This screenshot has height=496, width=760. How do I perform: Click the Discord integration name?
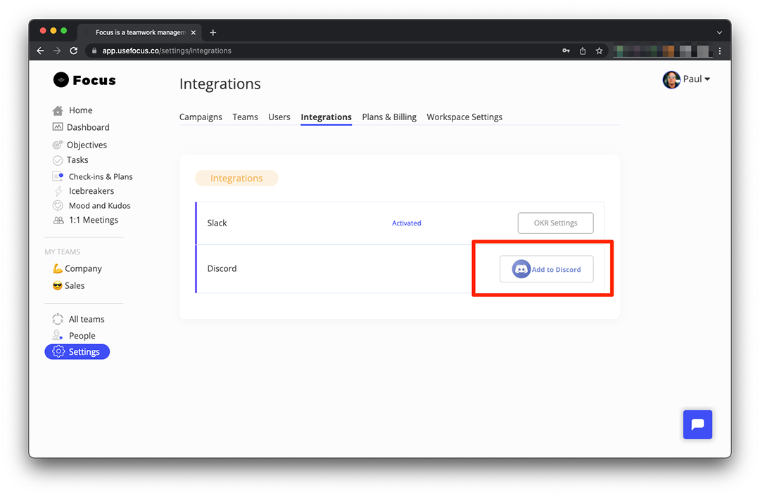[x=222, y=268]
